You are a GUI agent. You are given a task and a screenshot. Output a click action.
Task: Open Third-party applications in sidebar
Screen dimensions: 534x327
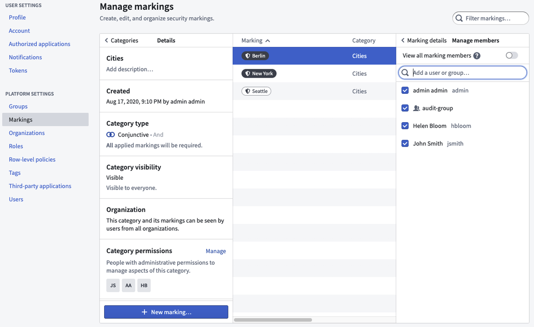click(x=40, y=186)
